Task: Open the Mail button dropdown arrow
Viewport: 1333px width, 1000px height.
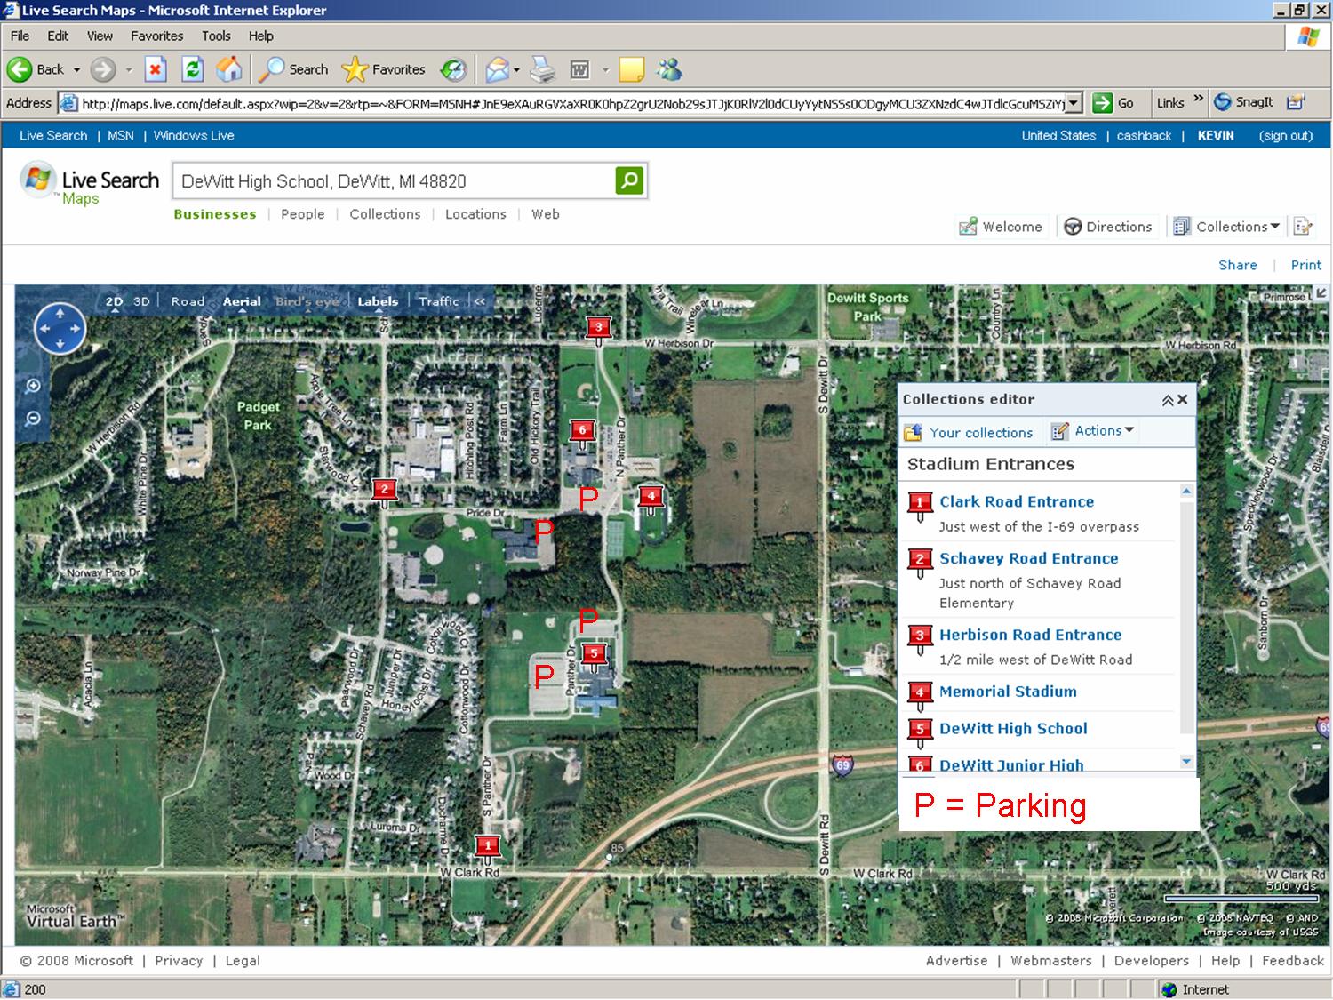Action: point(516,69)
